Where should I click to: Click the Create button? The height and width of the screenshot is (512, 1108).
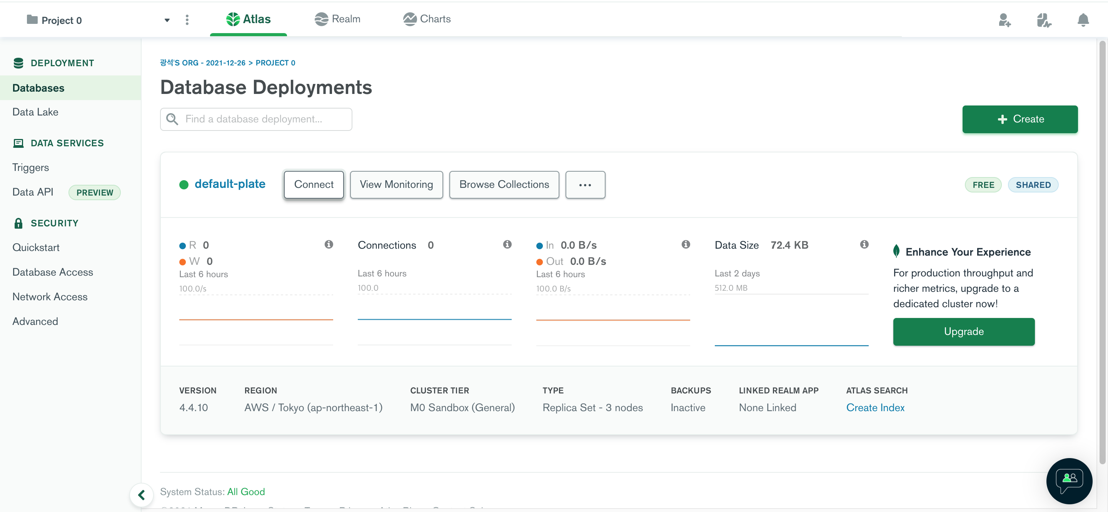[x=1020, y=119]
